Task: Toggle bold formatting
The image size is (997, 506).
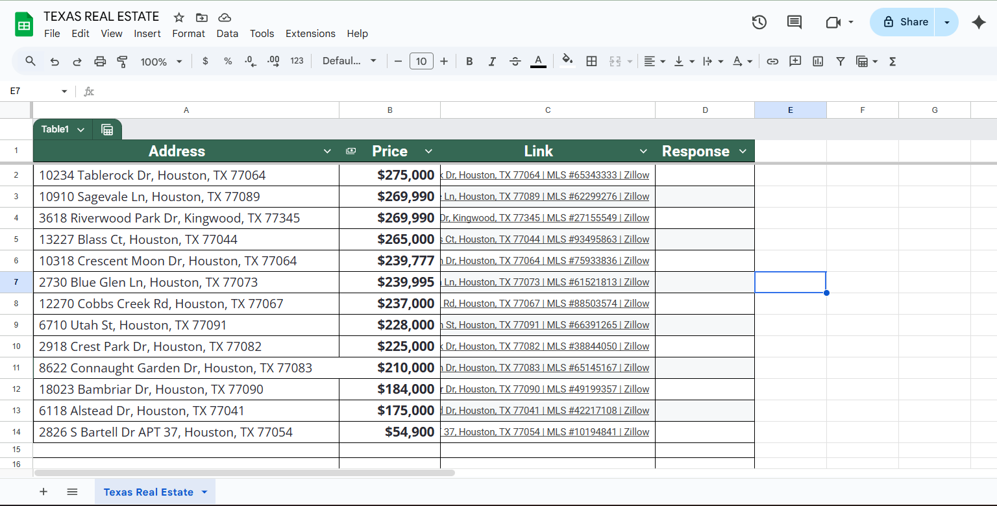Action: (x=469, y=61)
